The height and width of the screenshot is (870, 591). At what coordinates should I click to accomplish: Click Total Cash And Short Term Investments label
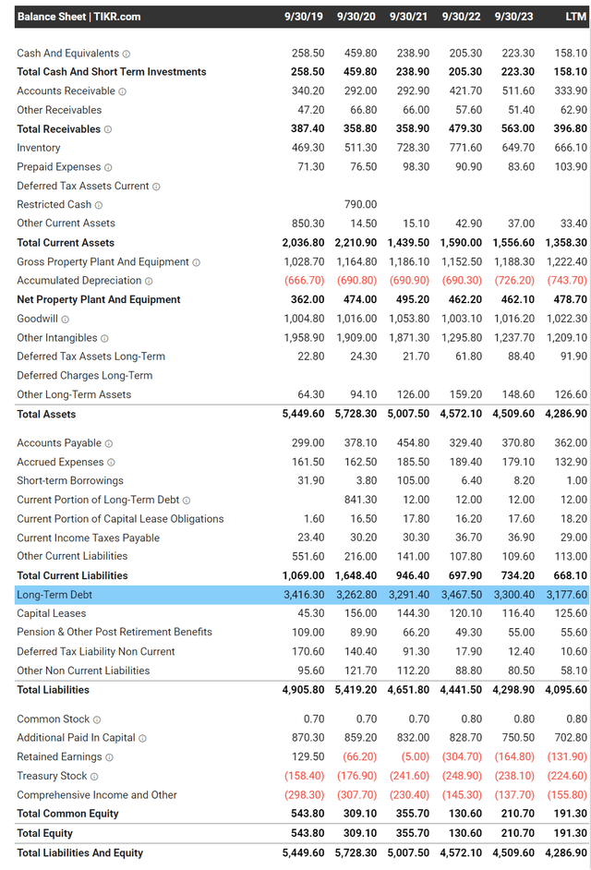pos(112,71)
